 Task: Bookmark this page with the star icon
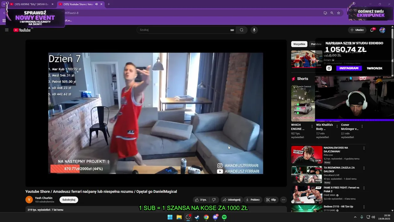coord(339,13)
